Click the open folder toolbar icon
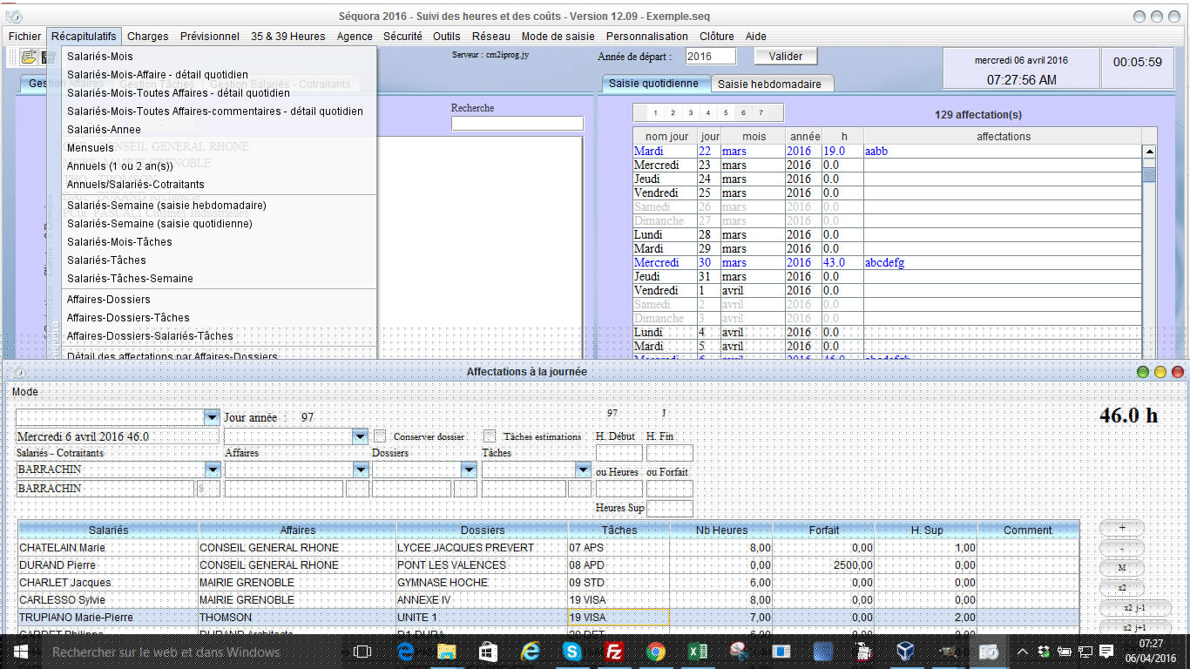 pyautogui.click(x=29, y=57)
